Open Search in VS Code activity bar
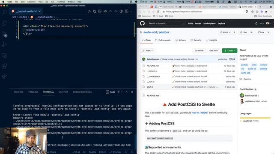The image size is (274, 154). tap(4, 12)
